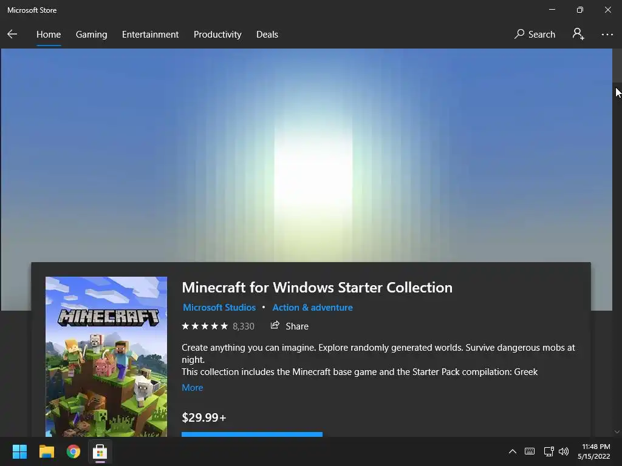This screenshot has height=466, width=622.
Task: Click the Microsoft Store taskbar icon
Action: [x=100, y=451]
